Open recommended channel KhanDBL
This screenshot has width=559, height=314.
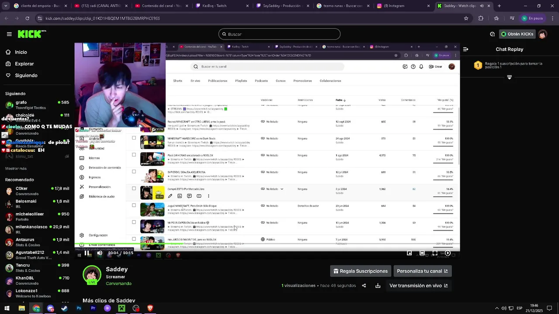37,280
